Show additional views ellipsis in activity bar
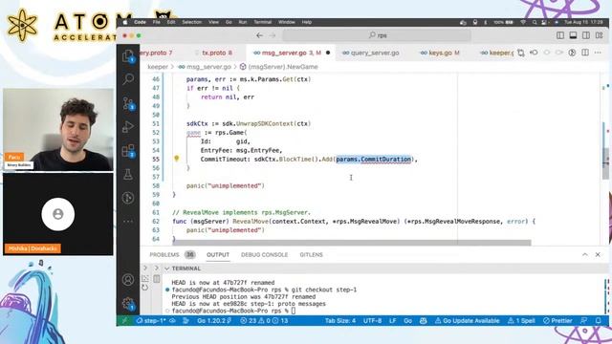Screen dimensions: 612x344 coord(128,221)
